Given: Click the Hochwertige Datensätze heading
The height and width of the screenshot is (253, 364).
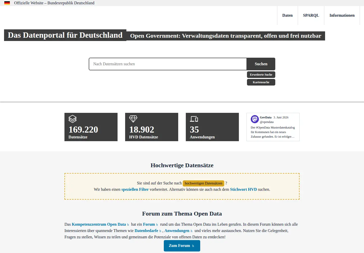Looking at the screenshot, I should tap(182, 165).
